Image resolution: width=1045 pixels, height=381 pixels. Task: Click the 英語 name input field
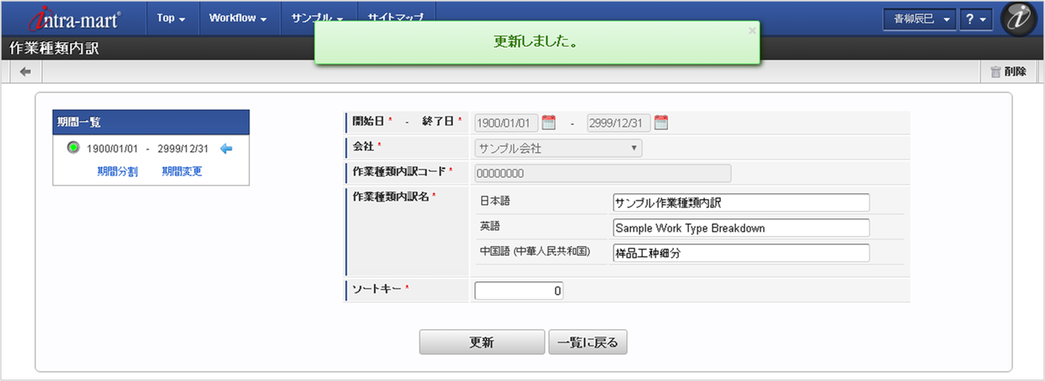741,228
